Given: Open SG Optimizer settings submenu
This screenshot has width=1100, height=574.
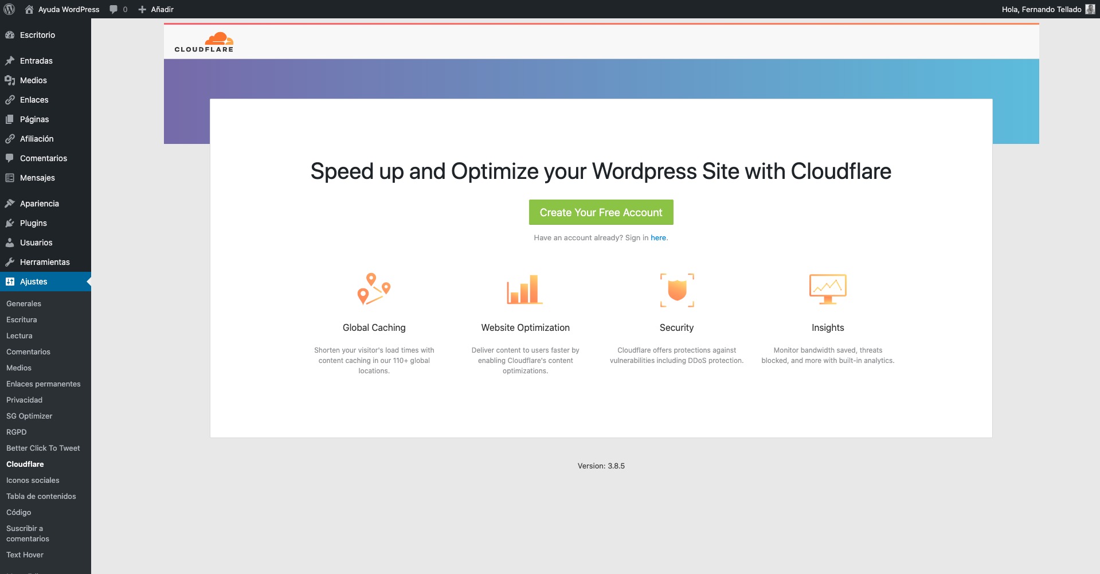Looking at the screenshot, I should tap(29, 416).
